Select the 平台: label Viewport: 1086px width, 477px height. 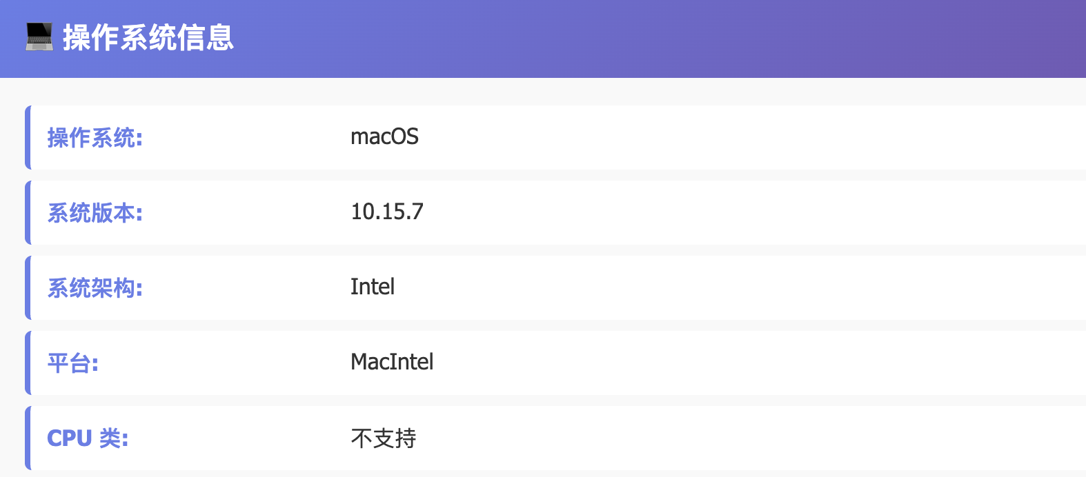pos(73,363)
